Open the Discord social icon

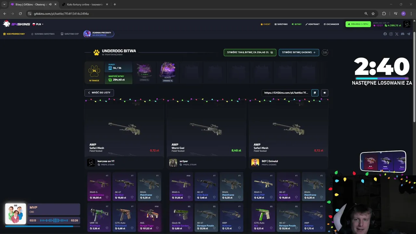tap(403, 34)
